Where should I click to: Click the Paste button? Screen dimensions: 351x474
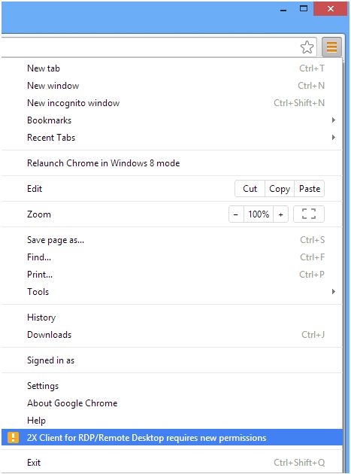tap(310, 189)
